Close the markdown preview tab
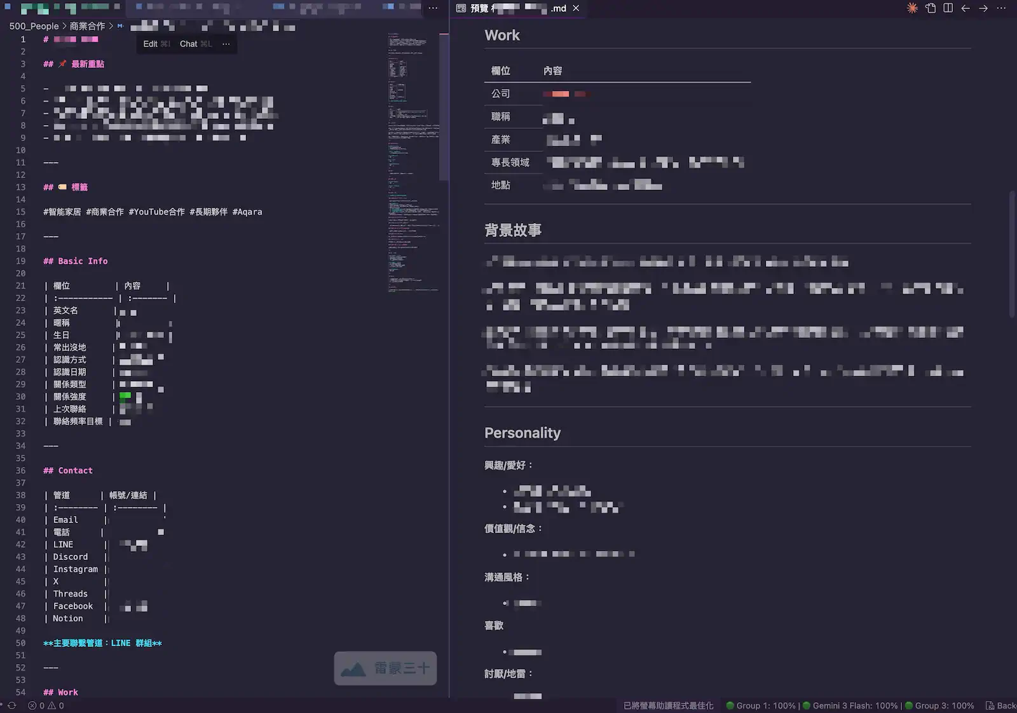Image resolution: width=1017 pixels, height=713 pixels. pos(576,8)
